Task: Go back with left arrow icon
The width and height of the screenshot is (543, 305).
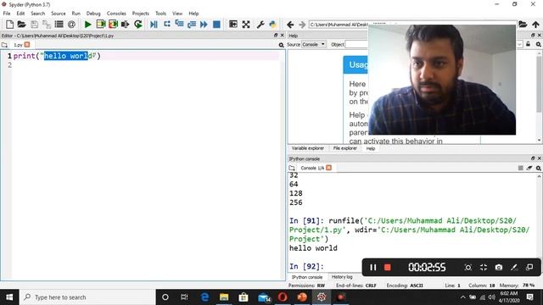Action: point(290,25)
